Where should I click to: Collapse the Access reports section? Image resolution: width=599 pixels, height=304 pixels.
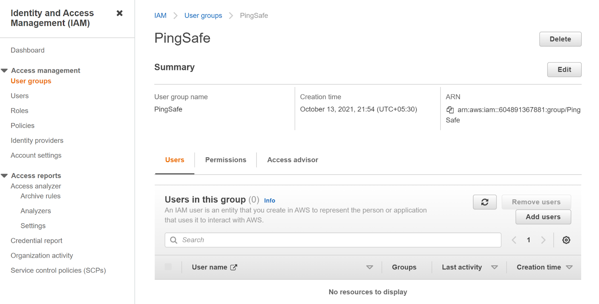click(x=4, y=176)
